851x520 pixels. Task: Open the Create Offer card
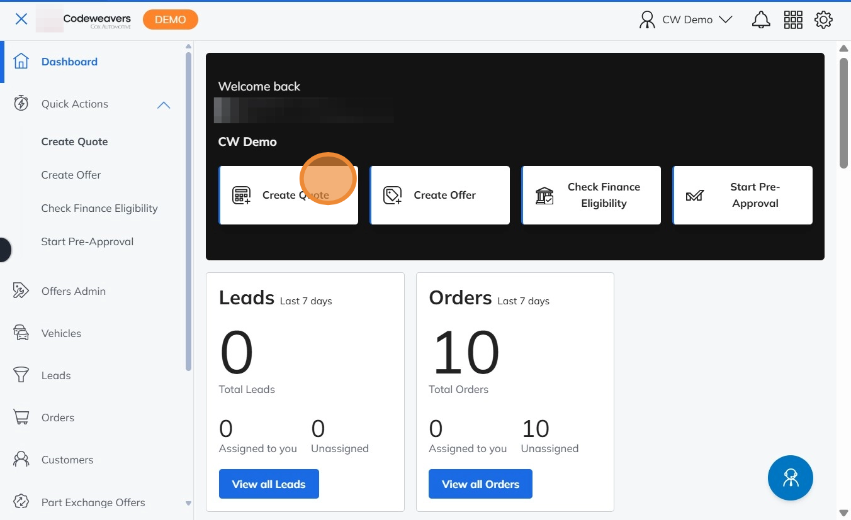point(440,195)
